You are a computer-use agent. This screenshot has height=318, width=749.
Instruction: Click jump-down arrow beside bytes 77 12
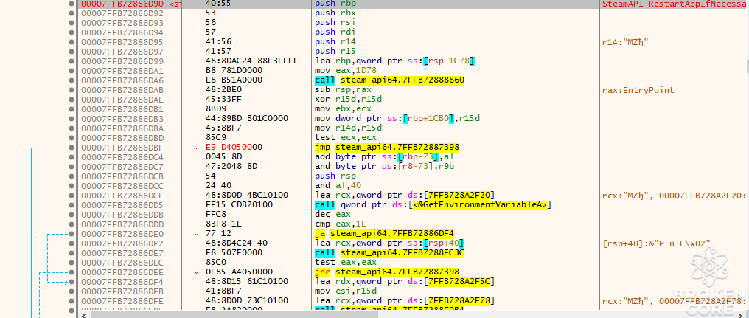(x=197, y=234)
